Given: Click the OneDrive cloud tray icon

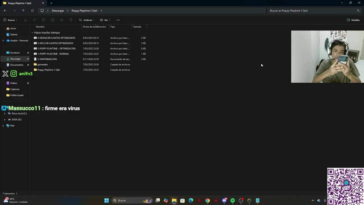Looking at the screenshot, I should (319, 200).
